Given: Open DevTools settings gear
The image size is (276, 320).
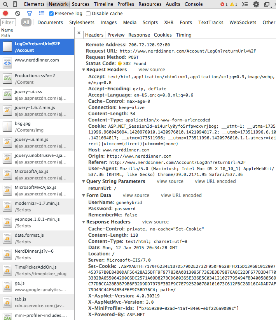Looking at the screenshot, I should click(256, 4).
